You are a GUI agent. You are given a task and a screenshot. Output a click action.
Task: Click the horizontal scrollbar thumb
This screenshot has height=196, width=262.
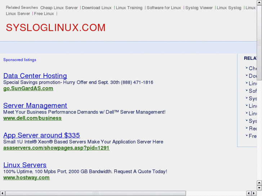point(96,193)
